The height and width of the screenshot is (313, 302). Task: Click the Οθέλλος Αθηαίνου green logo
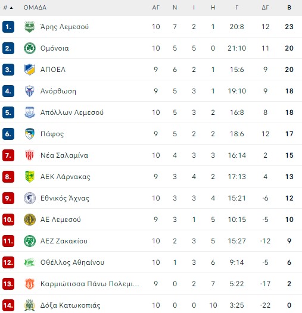click(x=30, y=262)
